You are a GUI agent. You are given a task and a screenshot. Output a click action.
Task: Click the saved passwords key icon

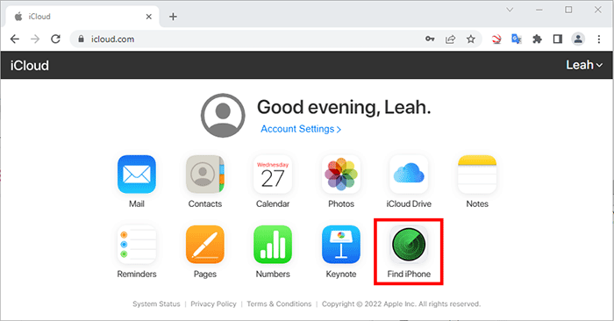point(430,39)
